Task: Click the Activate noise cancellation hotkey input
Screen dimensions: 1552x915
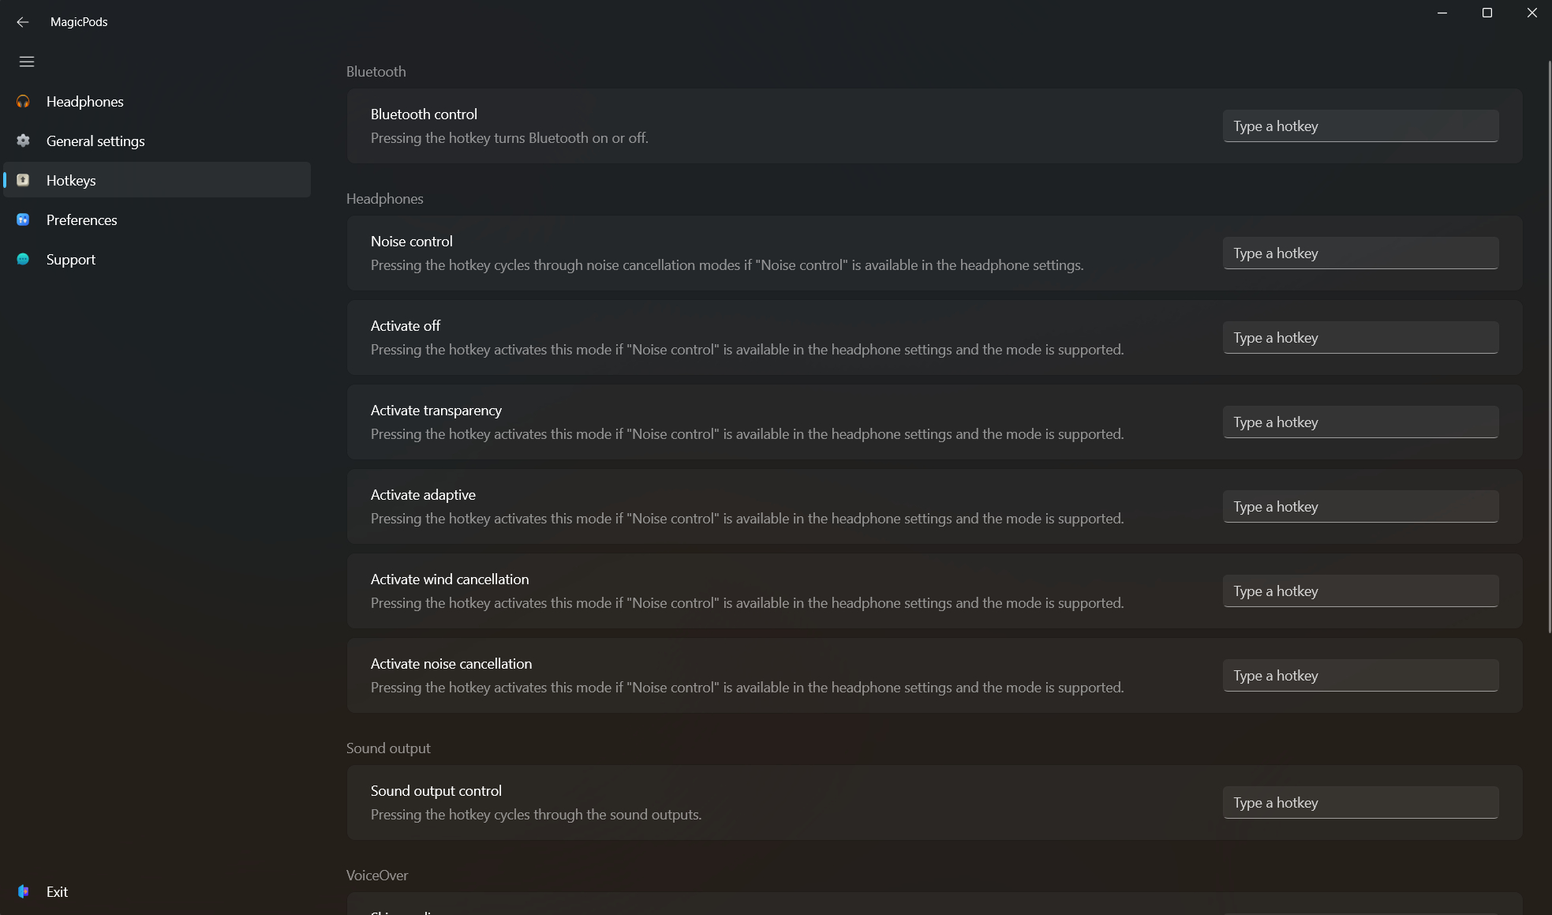Action: tap(1359, 675)
